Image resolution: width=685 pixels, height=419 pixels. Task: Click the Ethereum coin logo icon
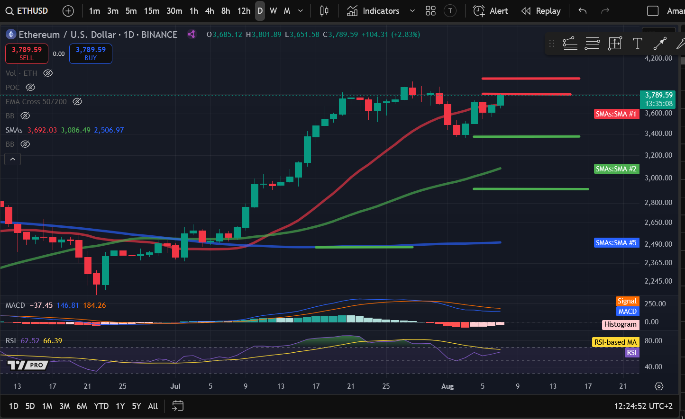click(x=10, y=34)
